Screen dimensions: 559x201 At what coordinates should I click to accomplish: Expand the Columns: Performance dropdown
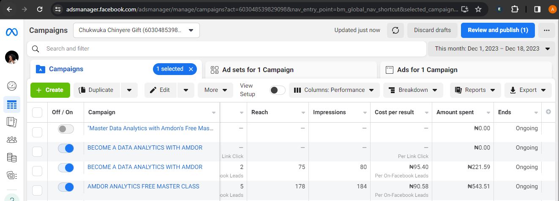pyautogui.click(x=334, y=90)
